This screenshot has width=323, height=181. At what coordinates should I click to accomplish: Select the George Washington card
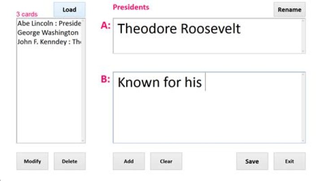coord(48,33)
